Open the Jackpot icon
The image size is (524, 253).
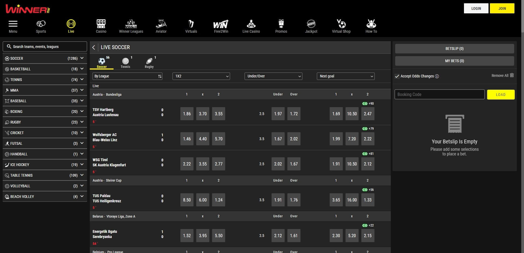click(311, 24)
